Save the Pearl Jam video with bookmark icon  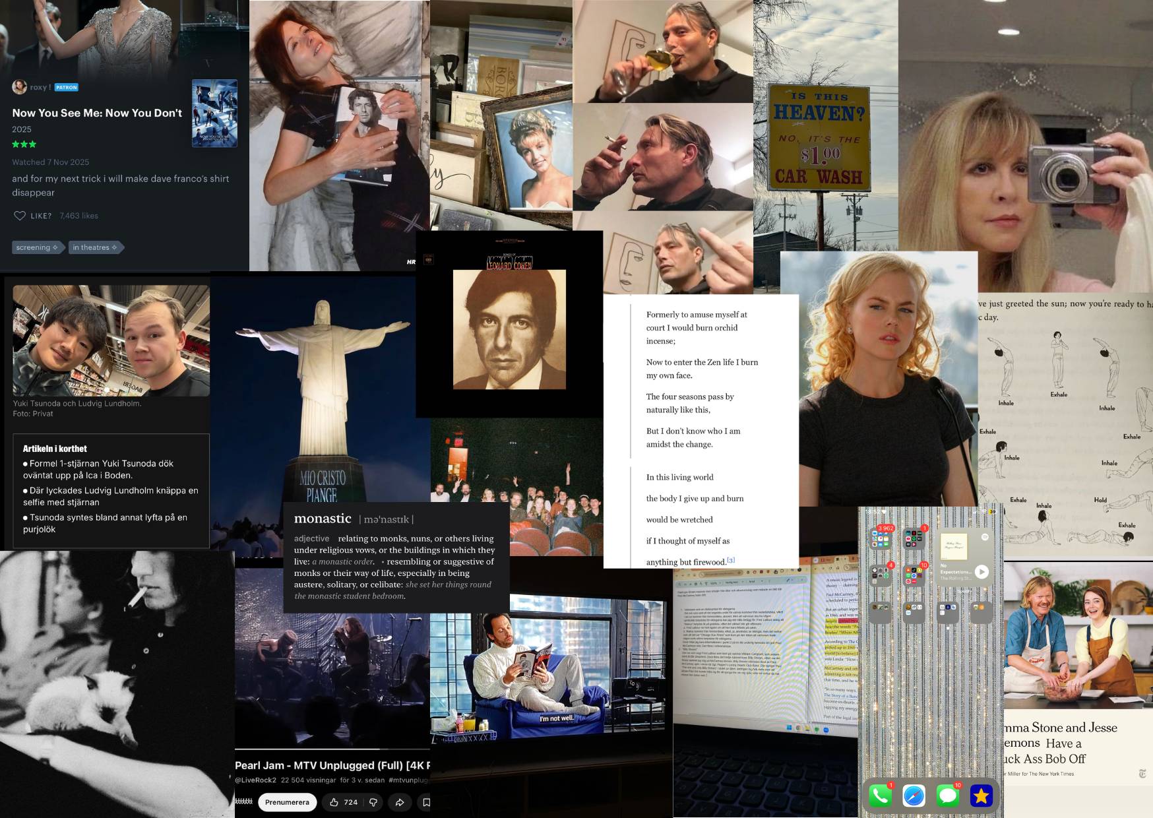click(426, 802)
